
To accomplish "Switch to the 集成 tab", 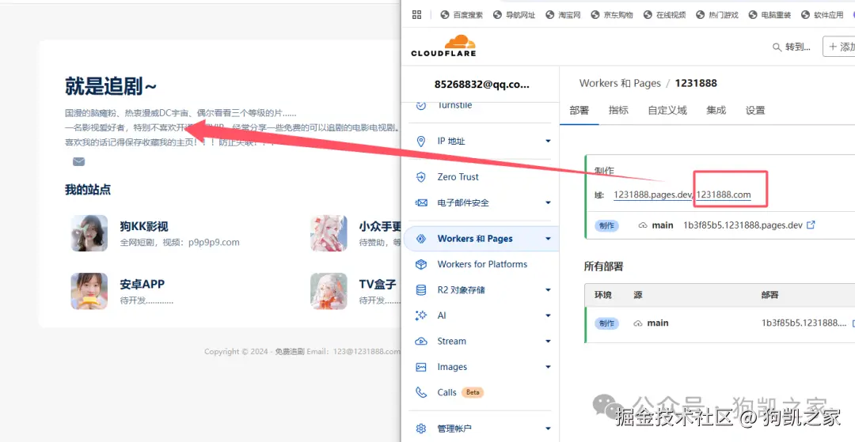I will pos(716,111).
